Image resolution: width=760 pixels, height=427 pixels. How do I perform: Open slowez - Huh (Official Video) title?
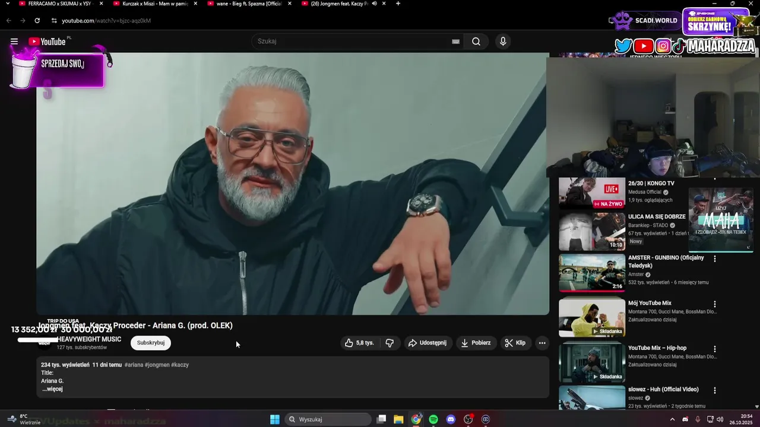663,390
